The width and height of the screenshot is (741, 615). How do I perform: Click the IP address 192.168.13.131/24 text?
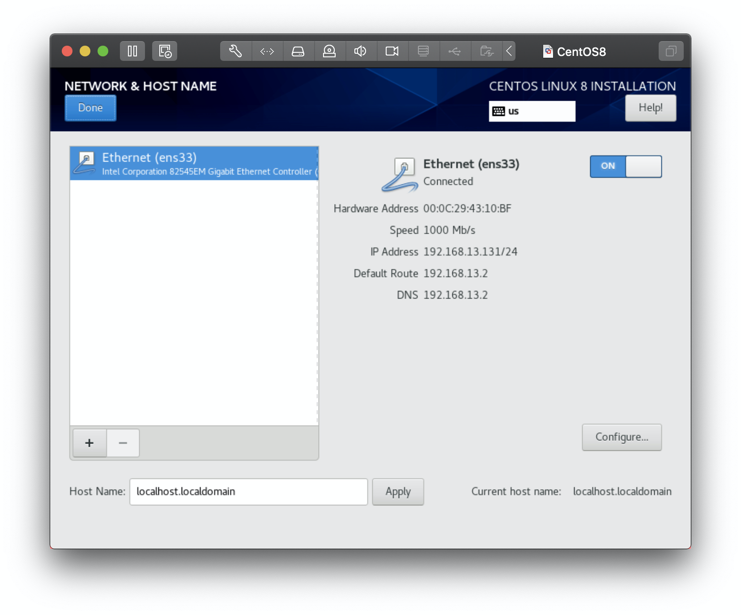pos(470,252)
